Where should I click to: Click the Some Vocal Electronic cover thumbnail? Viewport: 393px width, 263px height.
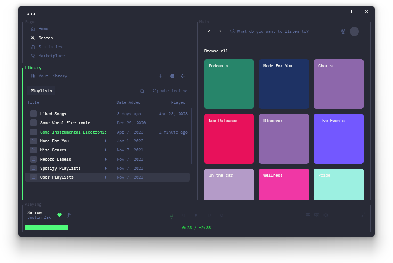tap(33, 123)
